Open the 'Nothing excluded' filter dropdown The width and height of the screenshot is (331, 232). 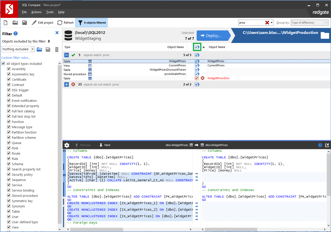coord(33,49)
